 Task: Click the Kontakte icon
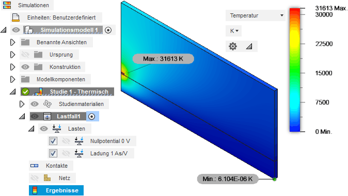(x=35, y=166)
